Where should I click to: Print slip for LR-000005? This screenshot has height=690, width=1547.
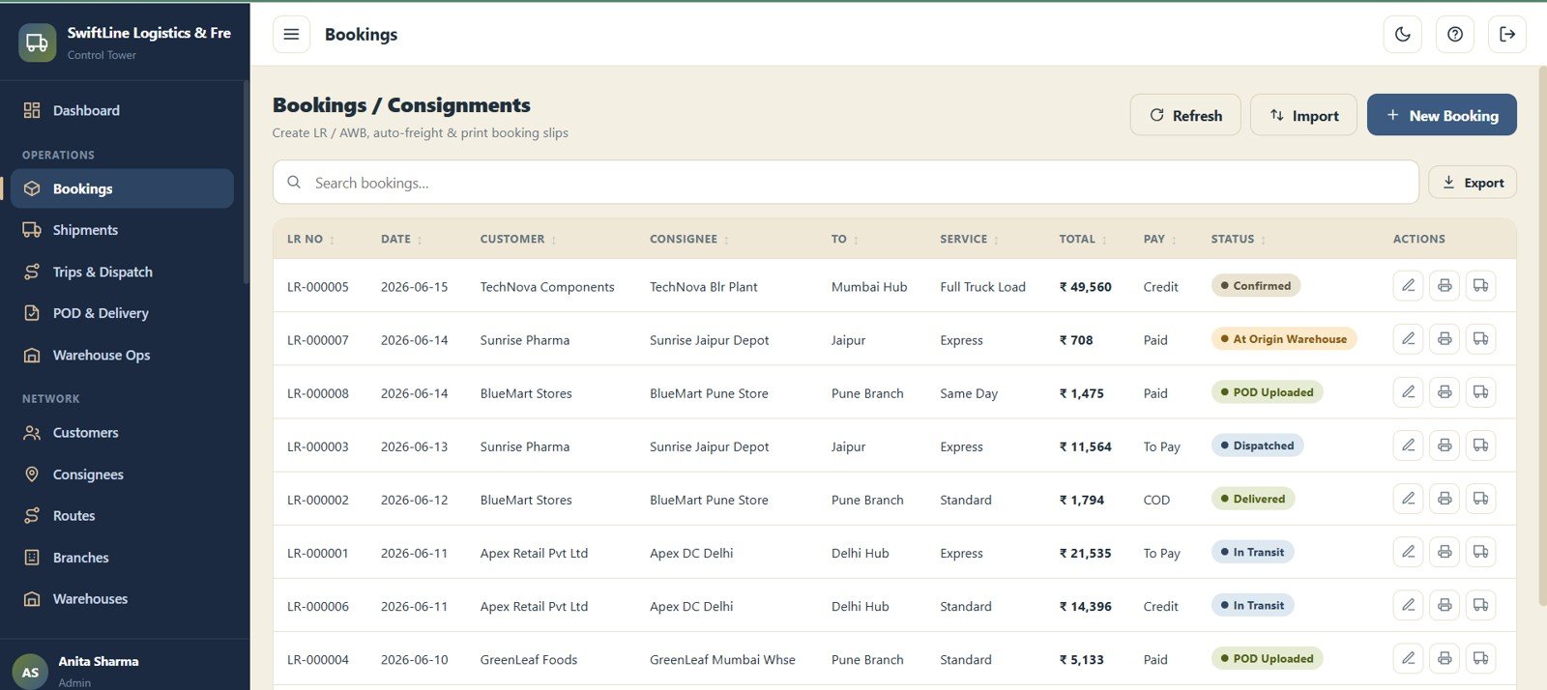[1445, 285]
